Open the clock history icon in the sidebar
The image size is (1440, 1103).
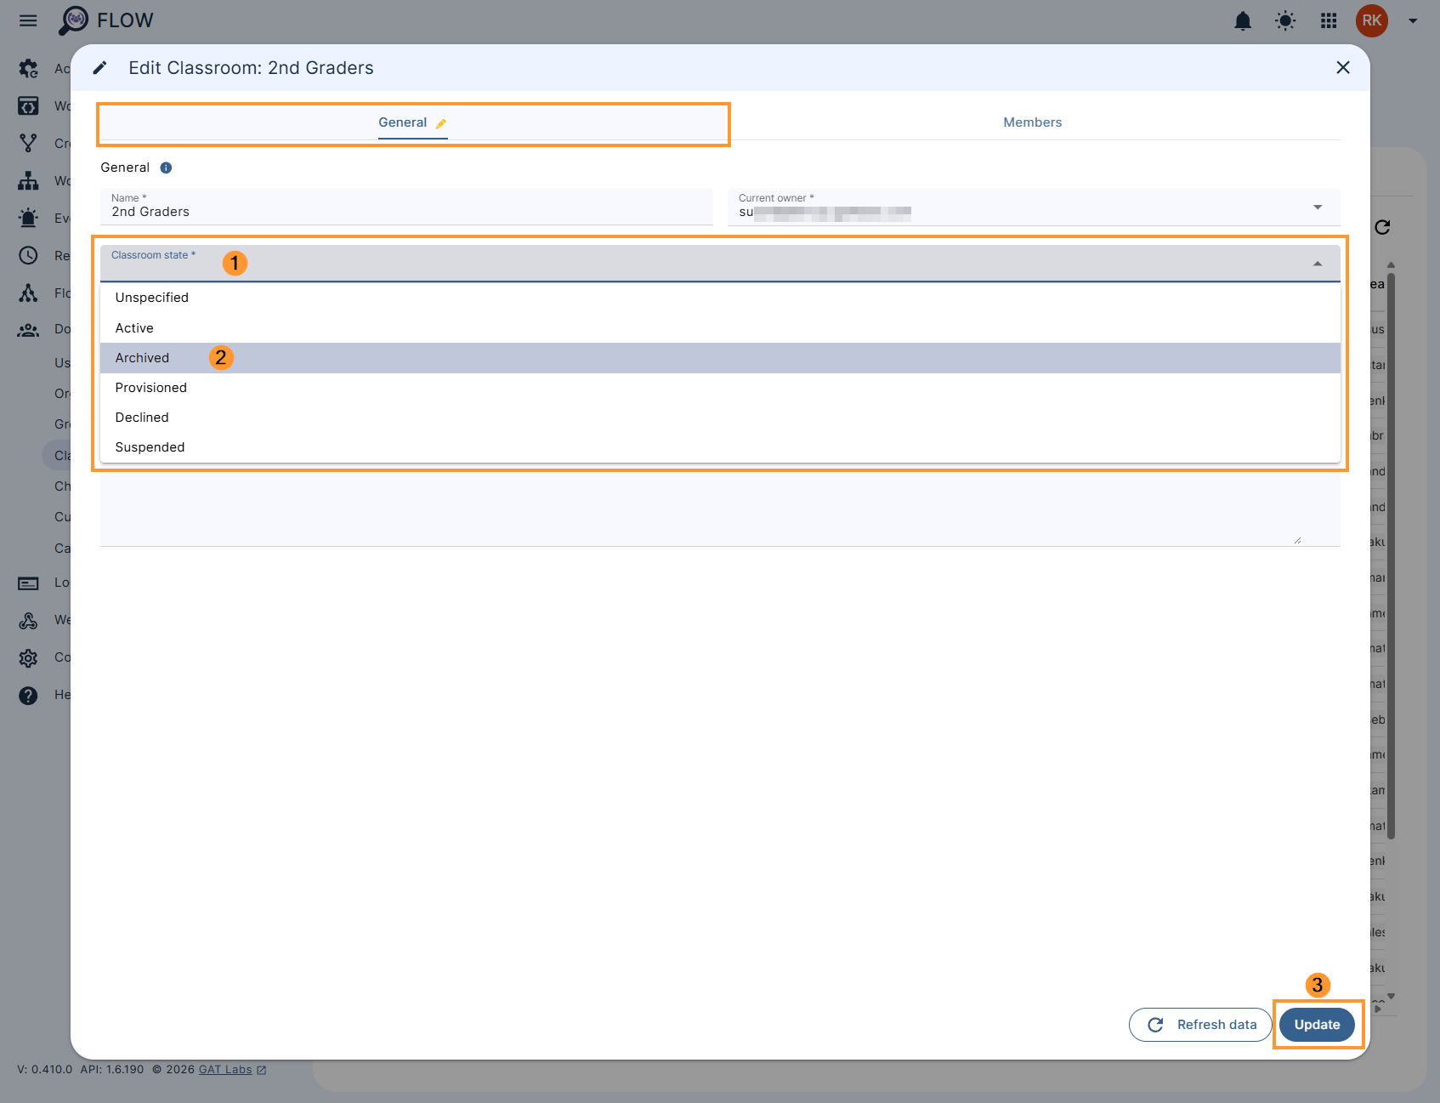28,255
